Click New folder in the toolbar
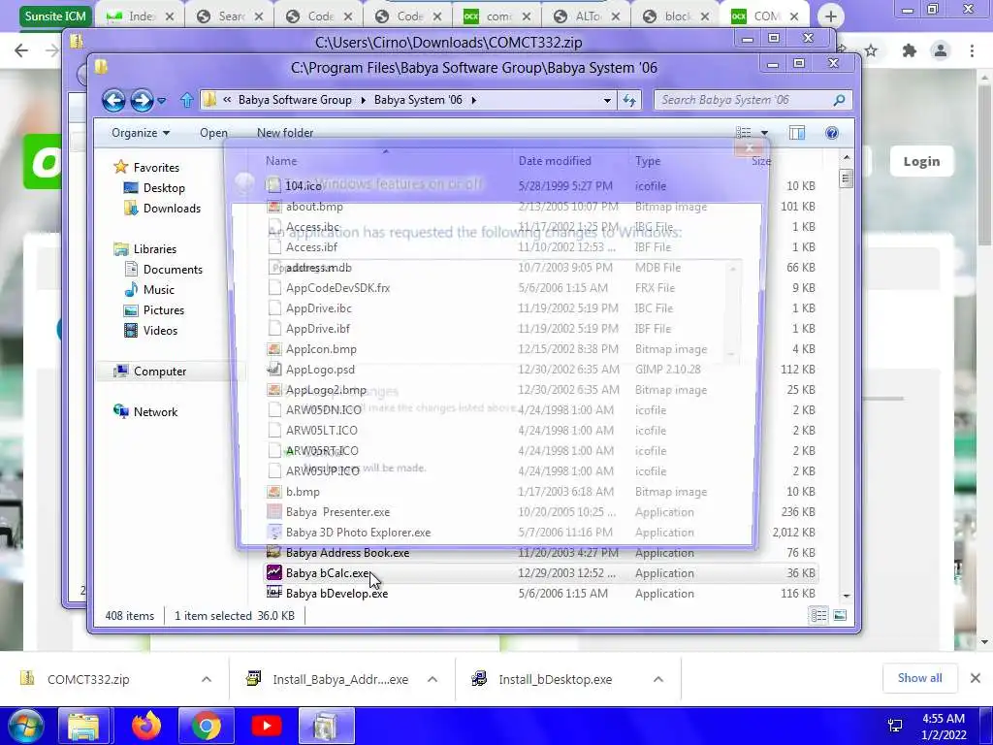Viewport: 993px width, 745px height. 285,132
